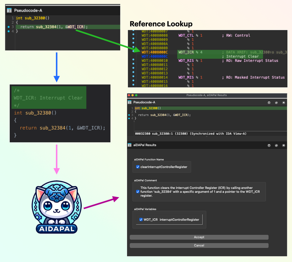Click the AIDAPAL cat logo
This screenshot has width=292, height=262.
coord(57,207)
